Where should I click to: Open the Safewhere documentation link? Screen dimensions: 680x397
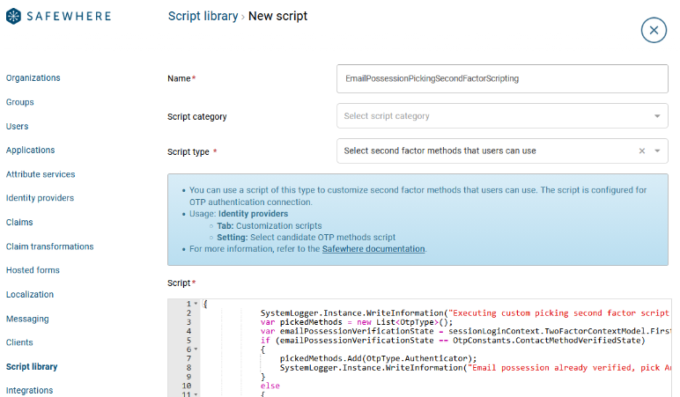(373, 249)
